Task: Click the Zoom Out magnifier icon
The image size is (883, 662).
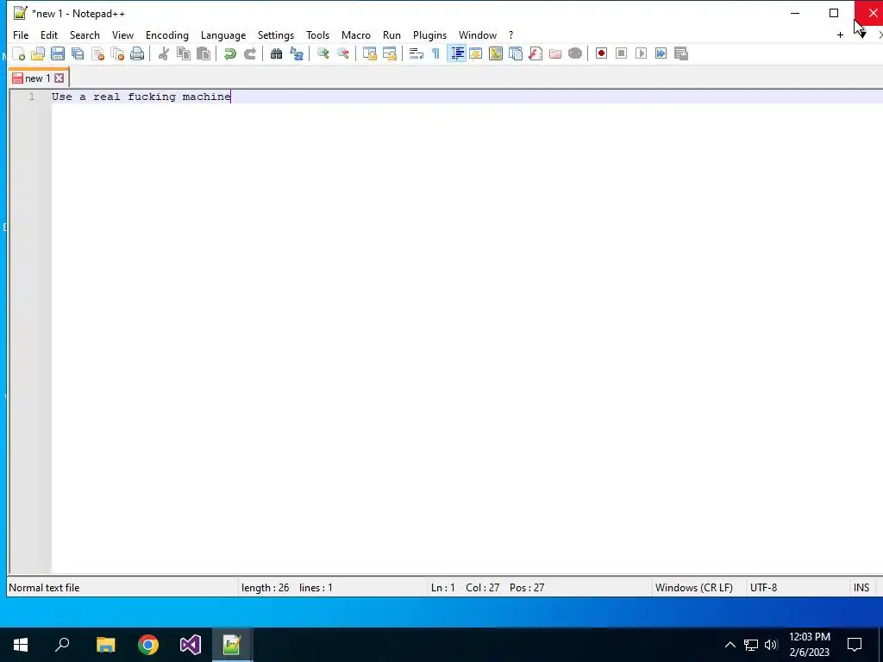Action: (x=342, y=53)
